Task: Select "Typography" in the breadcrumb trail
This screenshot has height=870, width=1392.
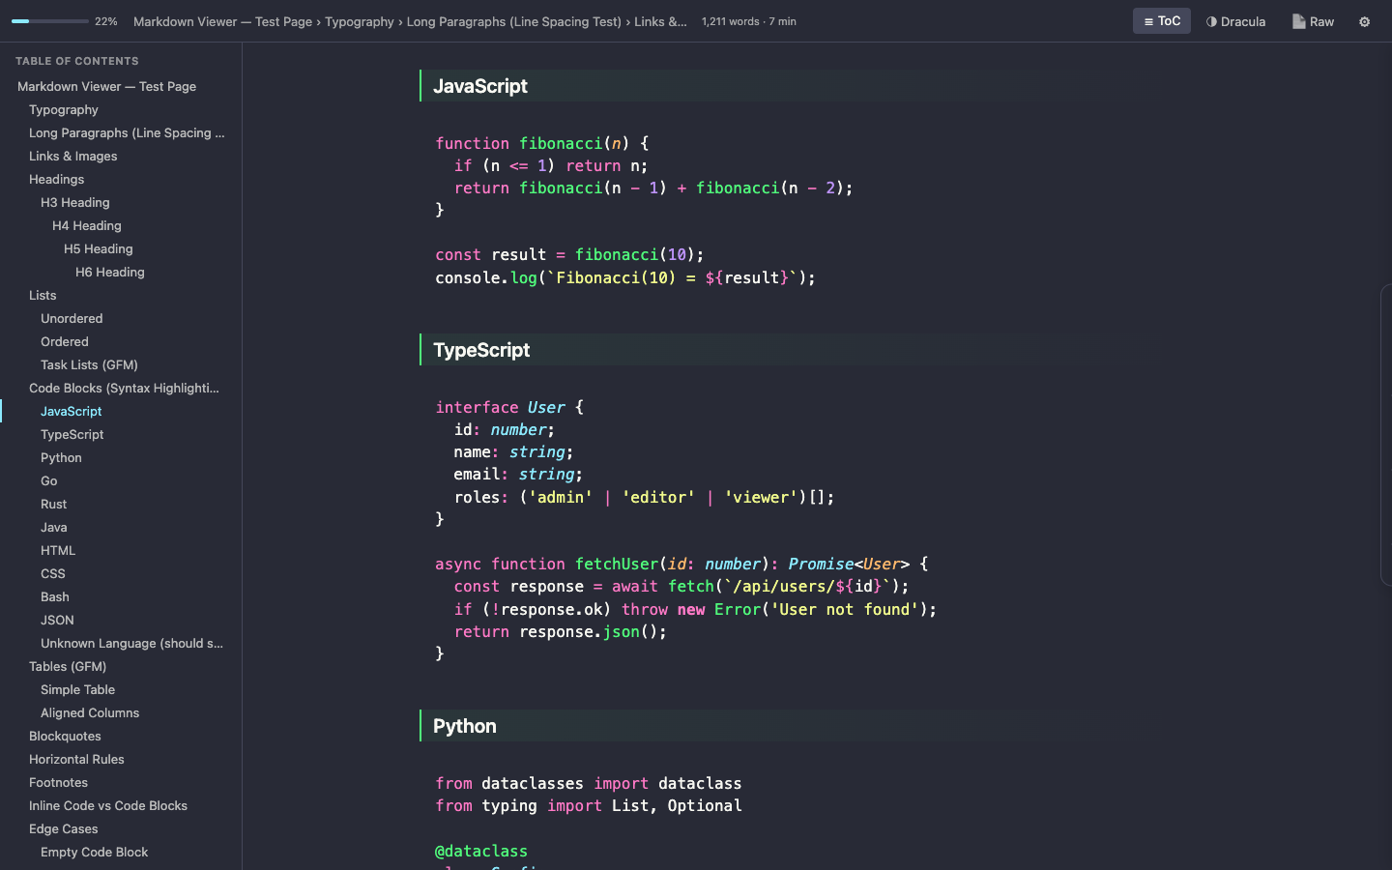Action: (361, 21)
